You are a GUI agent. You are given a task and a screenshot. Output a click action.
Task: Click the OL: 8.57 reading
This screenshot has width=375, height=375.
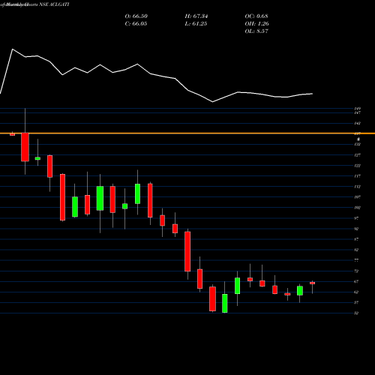click(x=256, y=31)
